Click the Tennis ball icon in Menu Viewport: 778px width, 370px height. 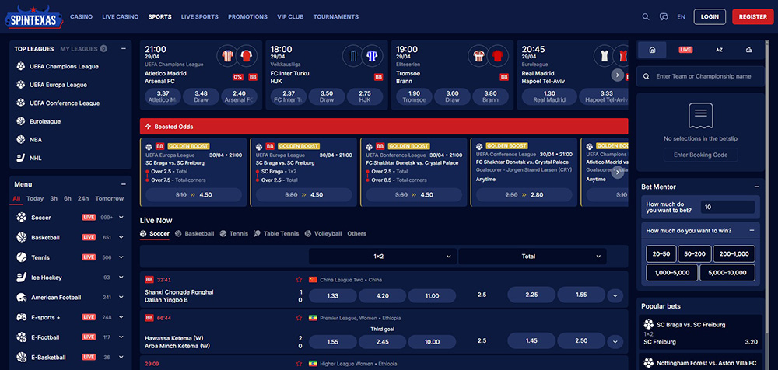click(x=21, y=257)
